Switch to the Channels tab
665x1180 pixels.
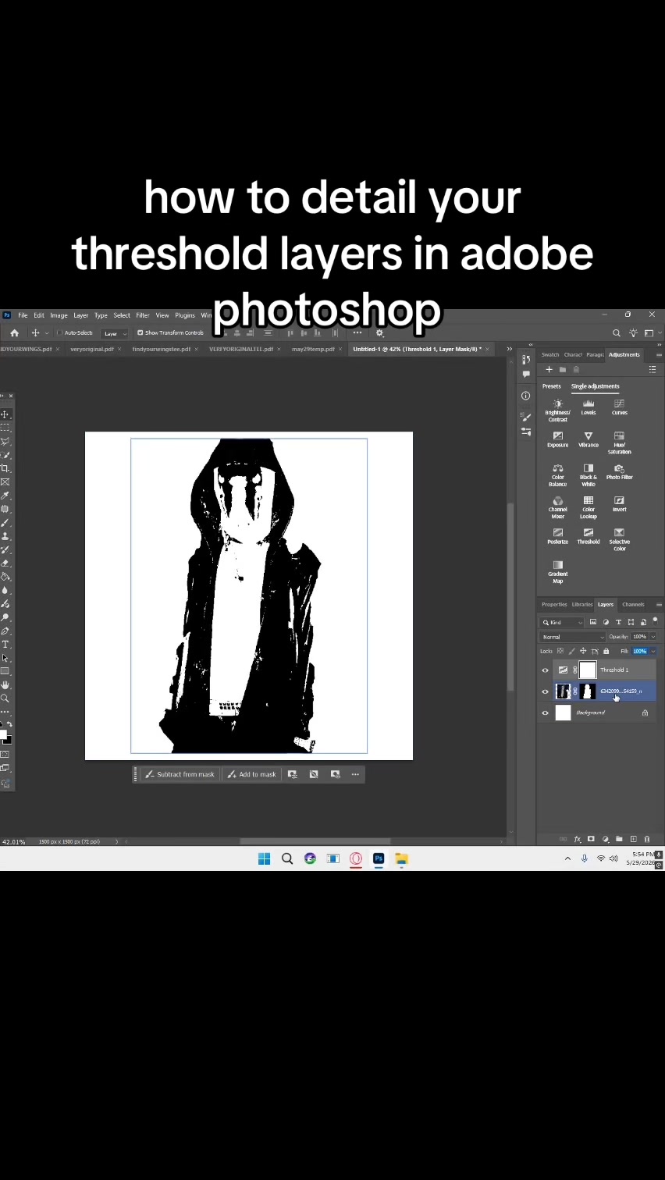coord(633,604)
